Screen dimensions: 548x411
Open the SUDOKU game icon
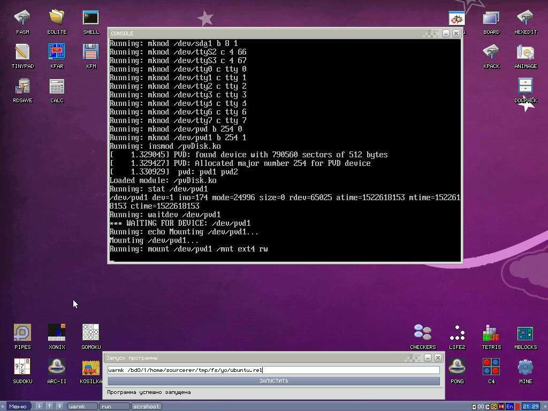[22, 368]
